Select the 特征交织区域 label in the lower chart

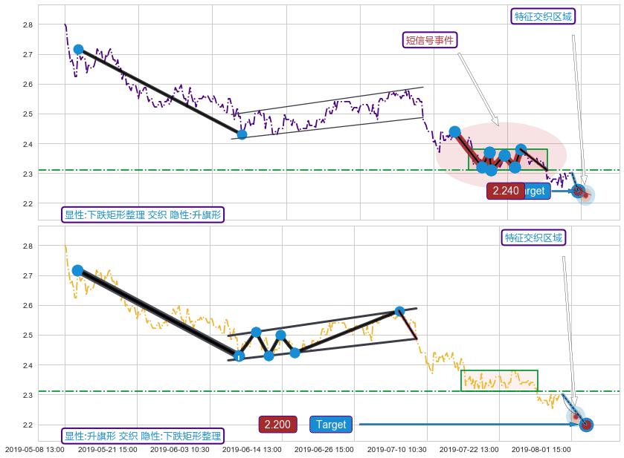pos(533,238)
